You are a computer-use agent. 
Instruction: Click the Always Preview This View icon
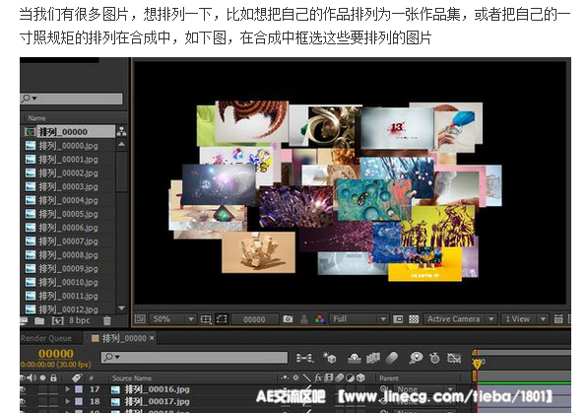point(140,319)
